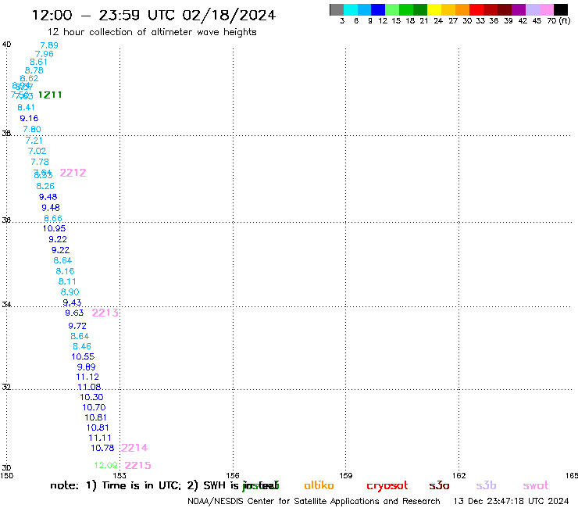Select the wave height value '9.72'

point(77,326)
